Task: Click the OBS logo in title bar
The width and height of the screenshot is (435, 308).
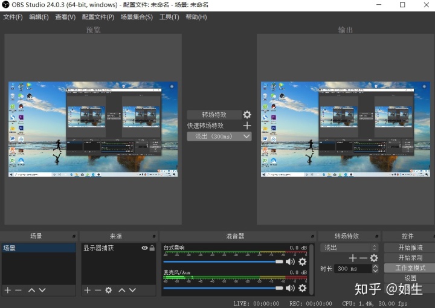Action: (x=5, y=5)
